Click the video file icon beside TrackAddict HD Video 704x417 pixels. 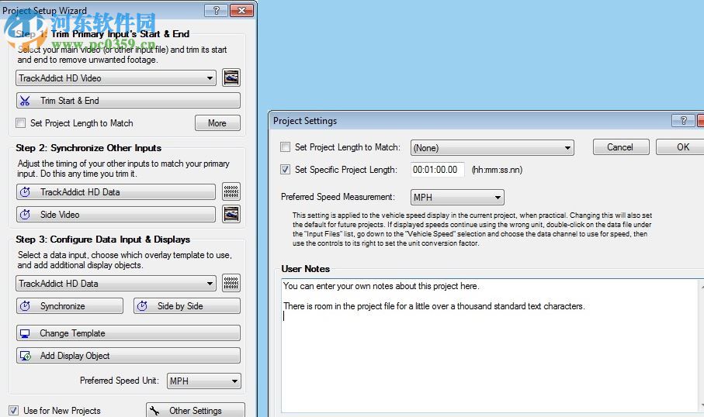(231, 78)
